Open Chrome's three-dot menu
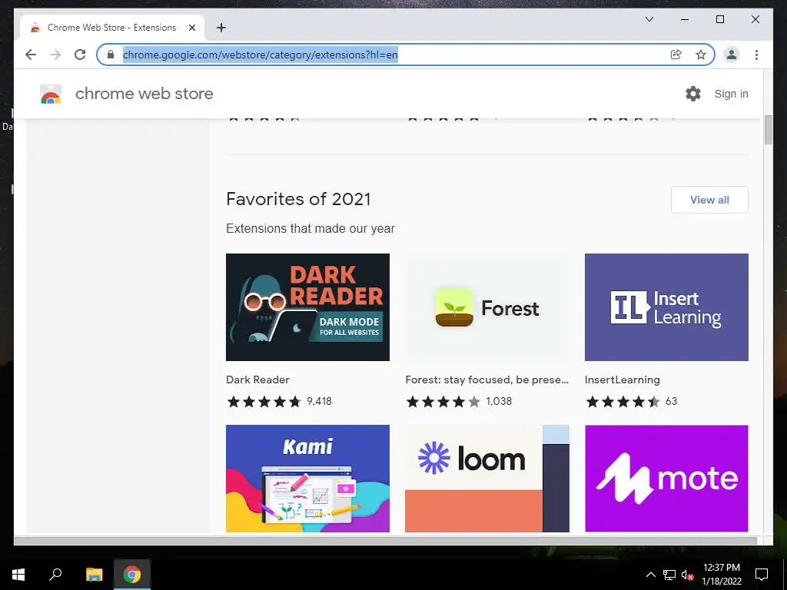The height and width of the screenshot is (590, 787). coord(756,55)
